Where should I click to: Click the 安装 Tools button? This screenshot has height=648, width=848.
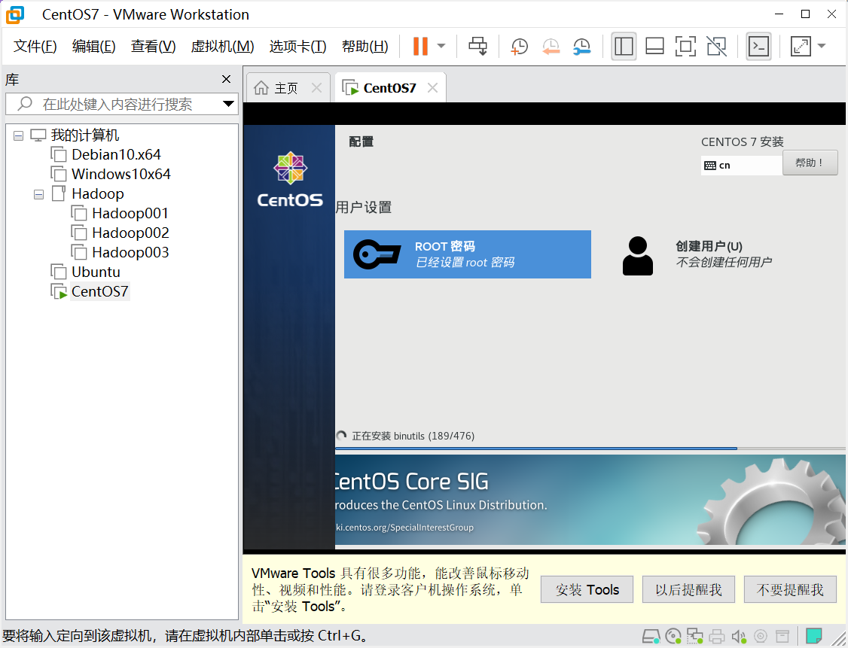[587, 589]
